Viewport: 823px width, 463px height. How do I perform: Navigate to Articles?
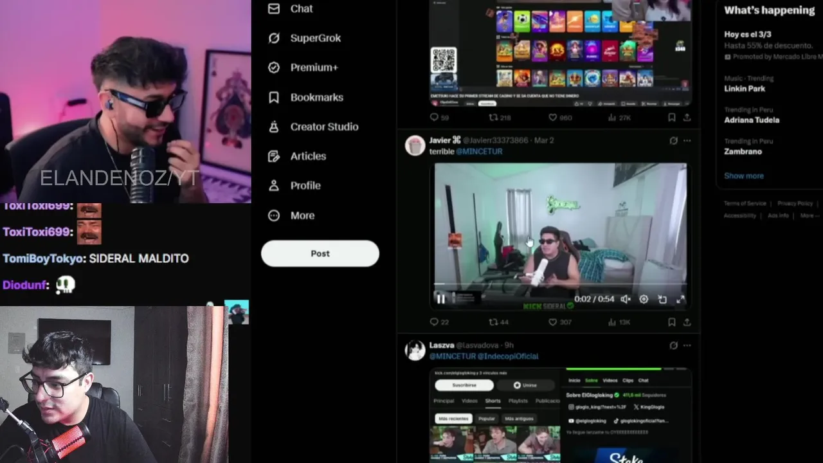click(x=308, y=156)
